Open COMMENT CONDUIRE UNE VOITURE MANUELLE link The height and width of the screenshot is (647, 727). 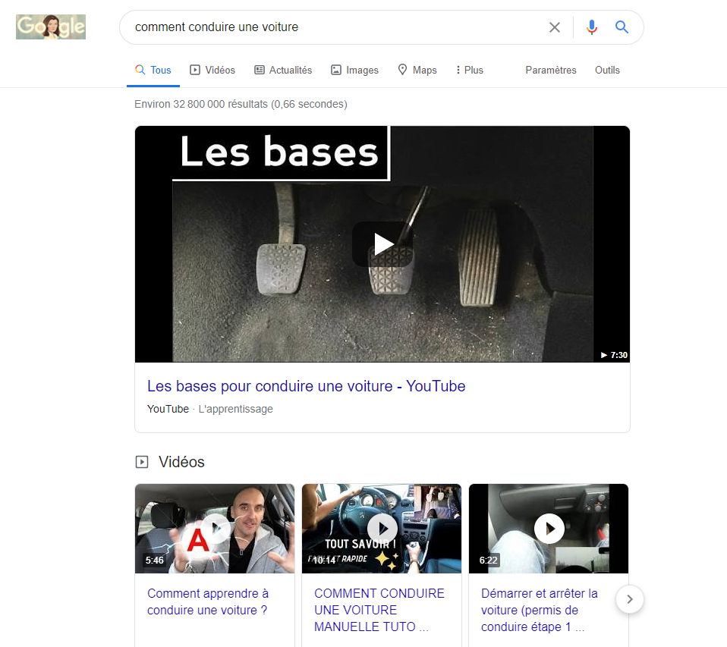tap(379, 610)
